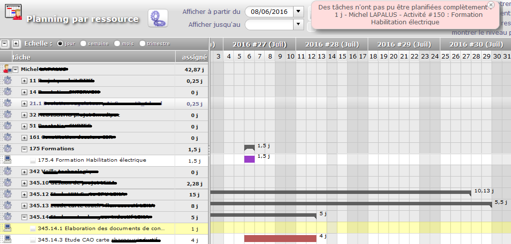Click the gear icon for project 11

[x=7, y=80]
